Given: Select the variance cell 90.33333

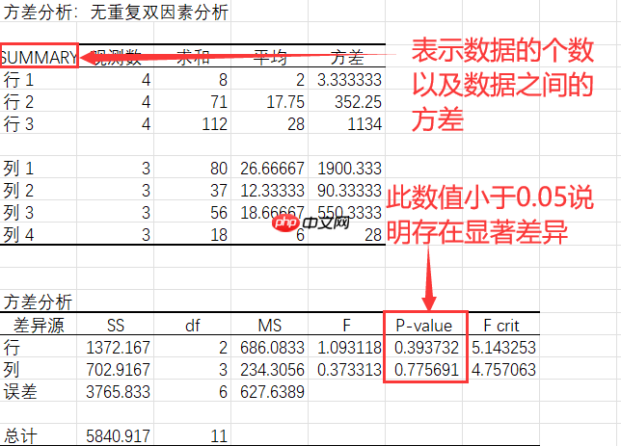Looking at the screenshot, I should [x=349, y=191].
